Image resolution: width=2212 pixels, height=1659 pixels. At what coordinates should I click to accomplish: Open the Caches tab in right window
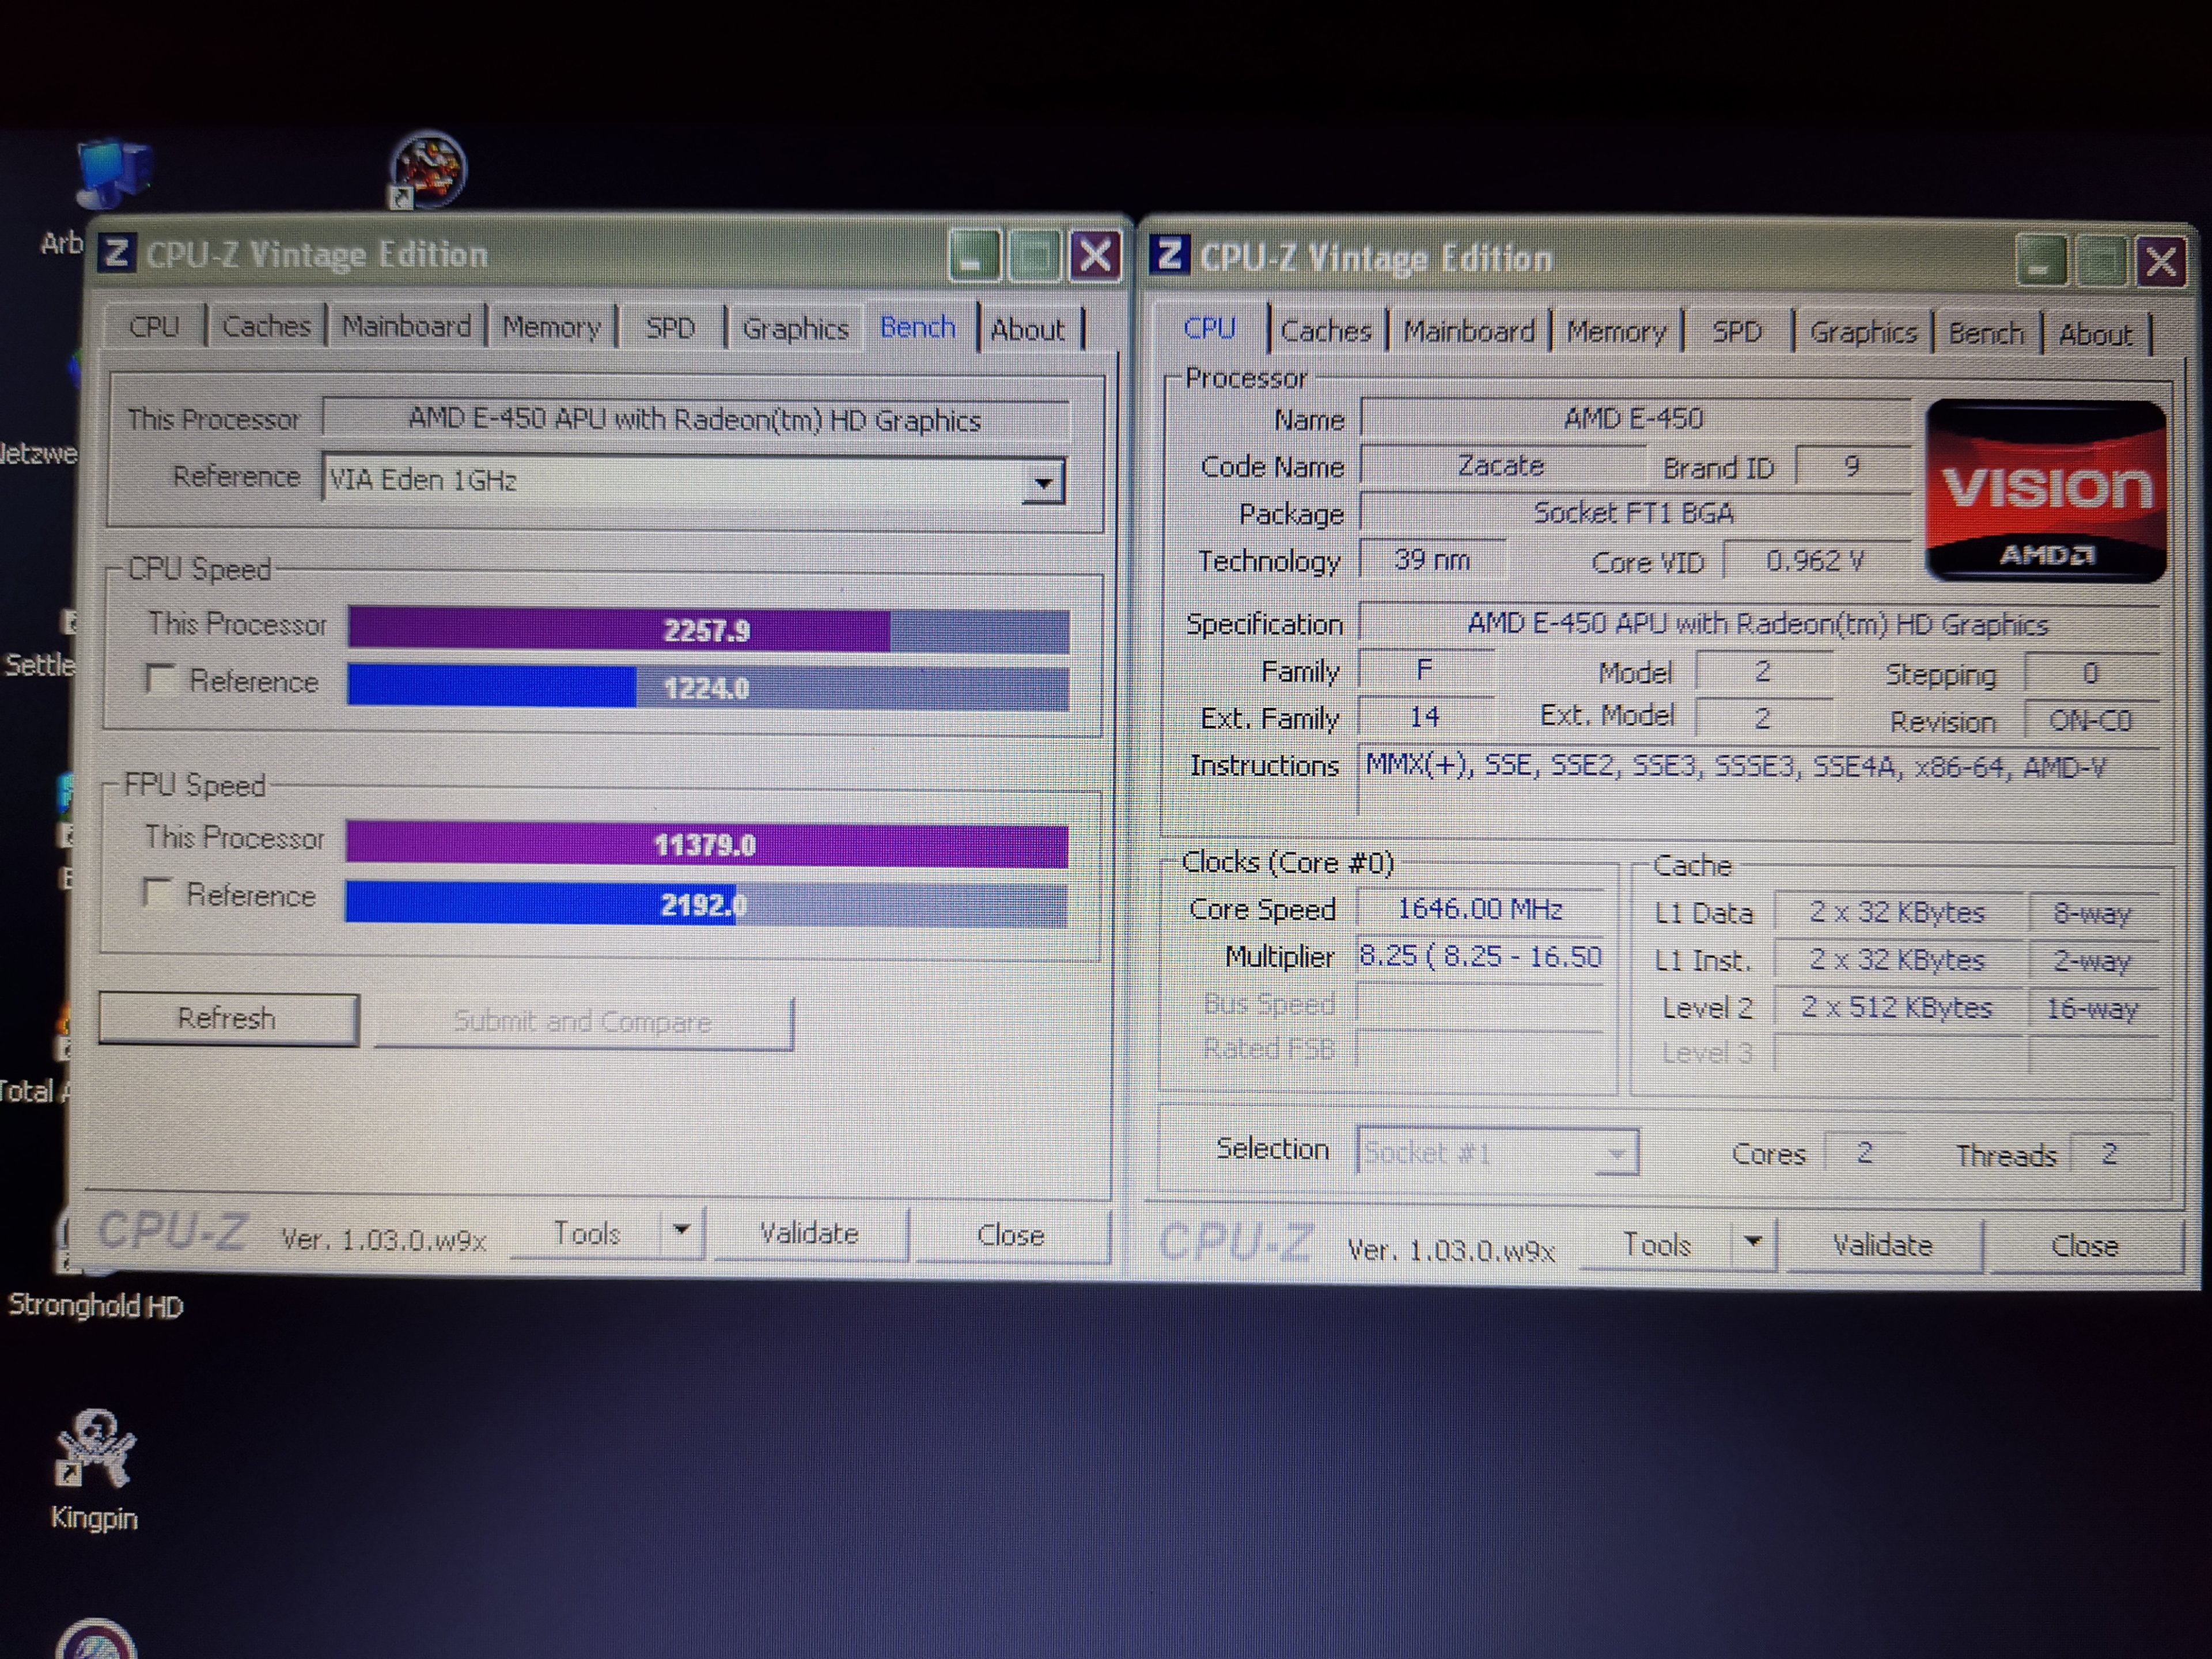(1325, 331)
